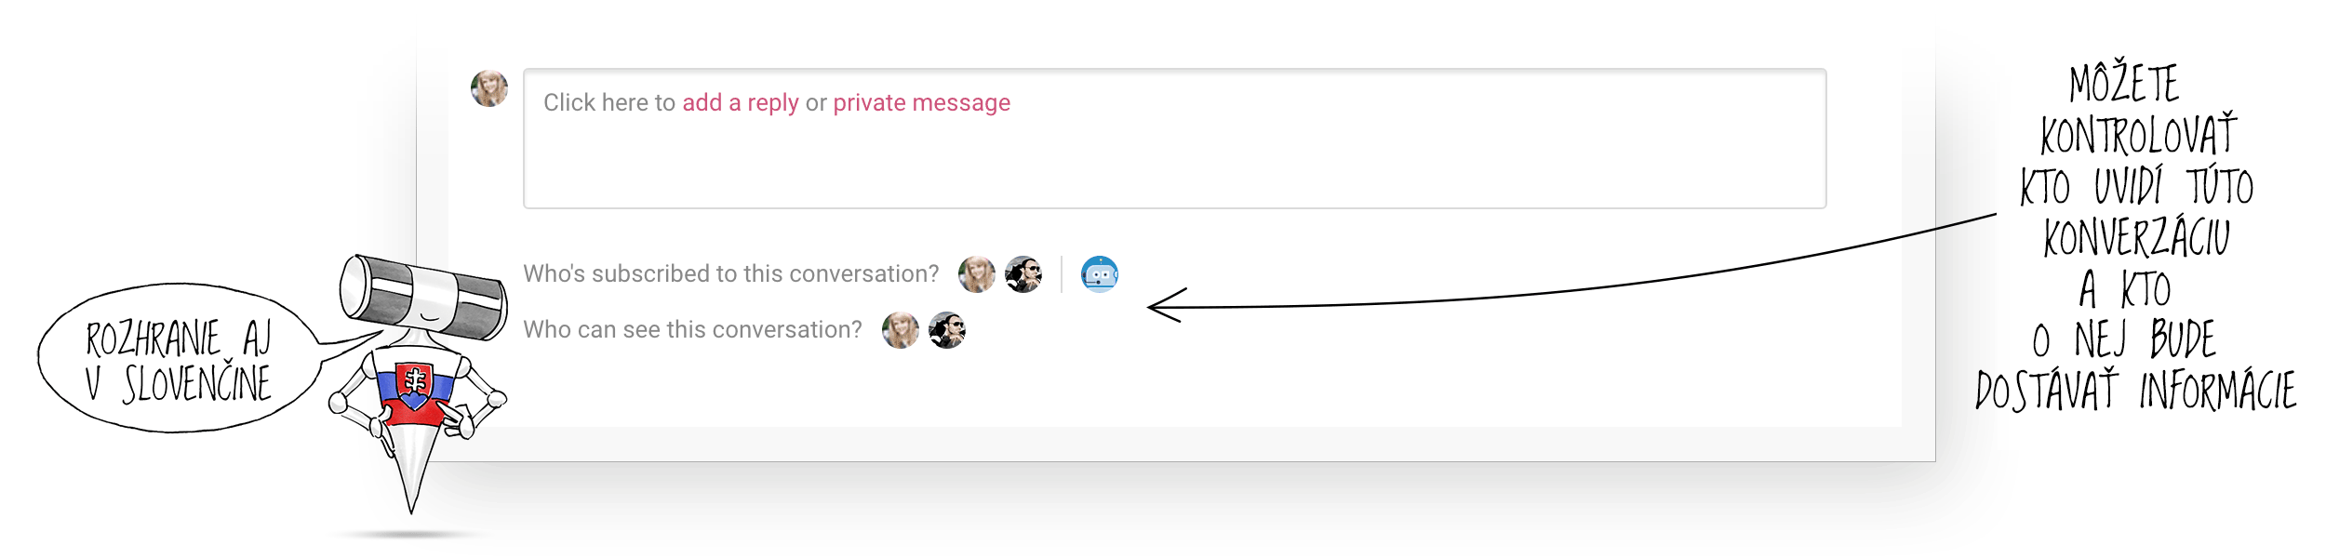Click the Slovak flag mascot character
Viewport: 2326px width, 558px height.
coord(419,383)
